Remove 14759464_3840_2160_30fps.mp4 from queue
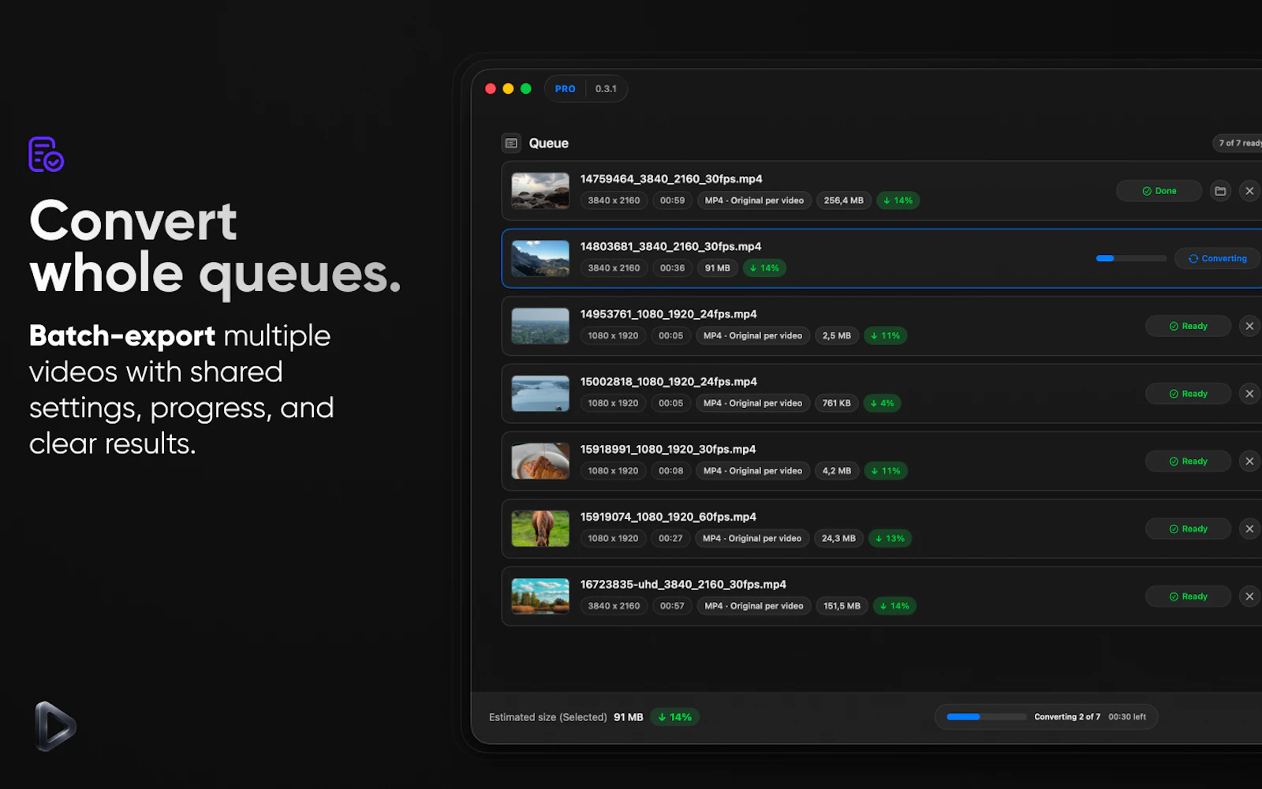 pyautogui.click(x=1249, y=191)
